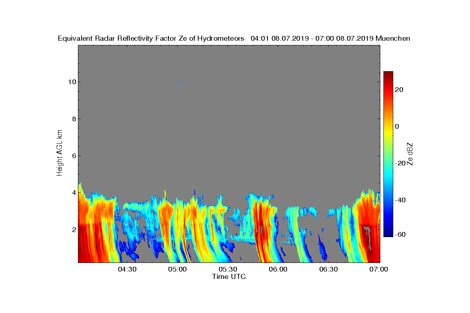The height and width of the screenshot is (313, 470).
Task: Click the plot title text
Action: (x=234, y=38)
